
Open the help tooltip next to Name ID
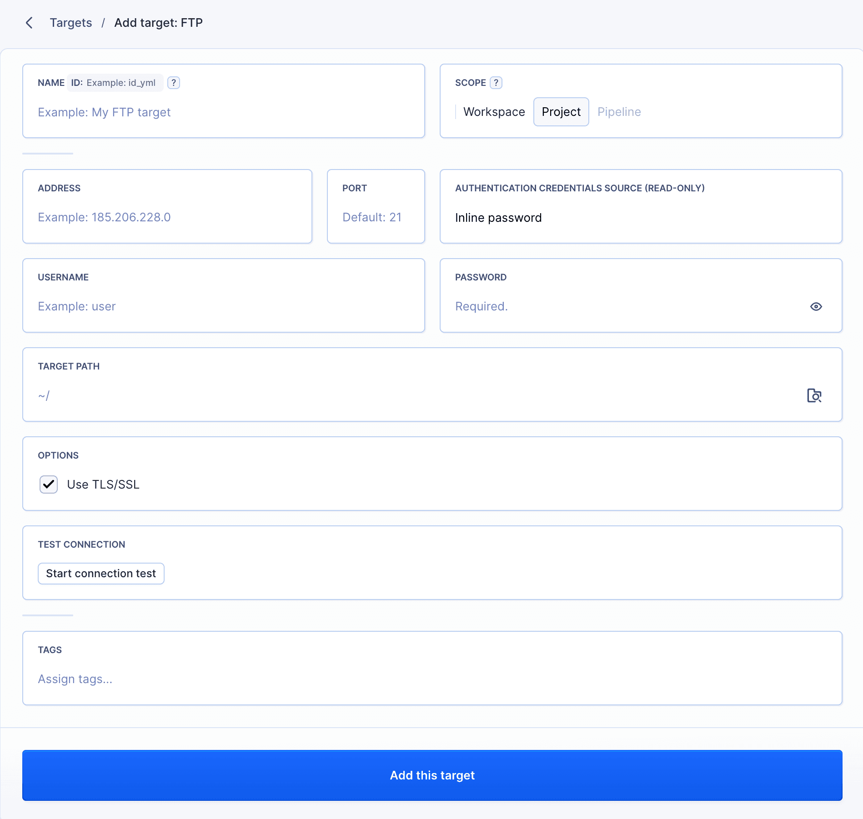click(x=173, y=83)
